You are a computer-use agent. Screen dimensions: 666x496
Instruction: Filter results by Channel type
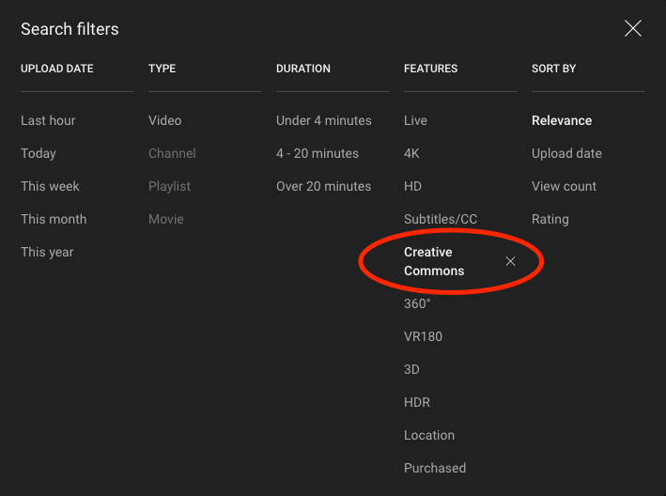pyautogui.click(x=172, y=153)
